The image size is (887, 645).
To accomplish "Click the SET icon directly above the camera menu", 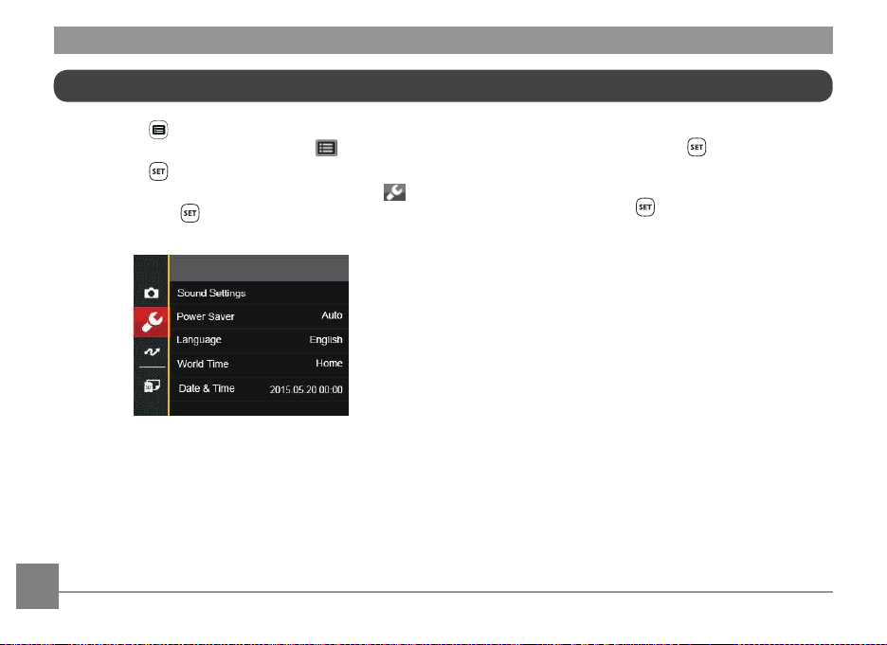I will click(190, 213).
